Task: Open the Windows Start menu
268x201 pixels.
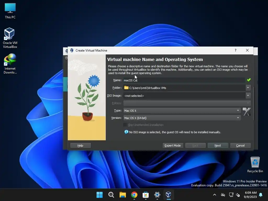Action: coord(99,195)
